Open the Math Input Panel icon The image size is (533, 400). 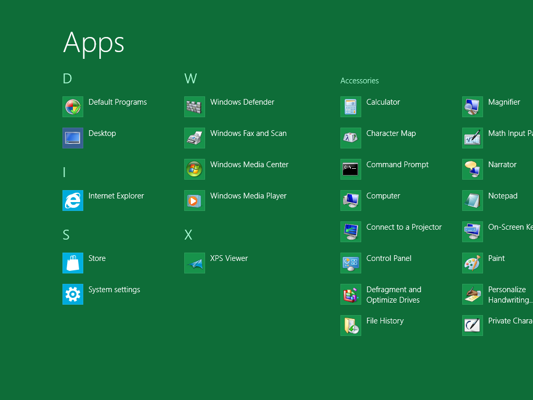tap(473, 137)
